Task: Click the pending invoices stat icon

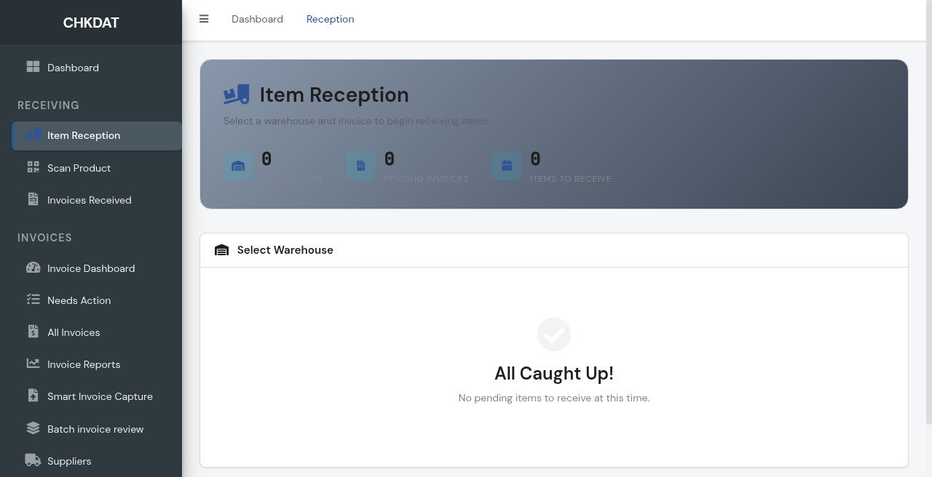Action: (361, 166)
